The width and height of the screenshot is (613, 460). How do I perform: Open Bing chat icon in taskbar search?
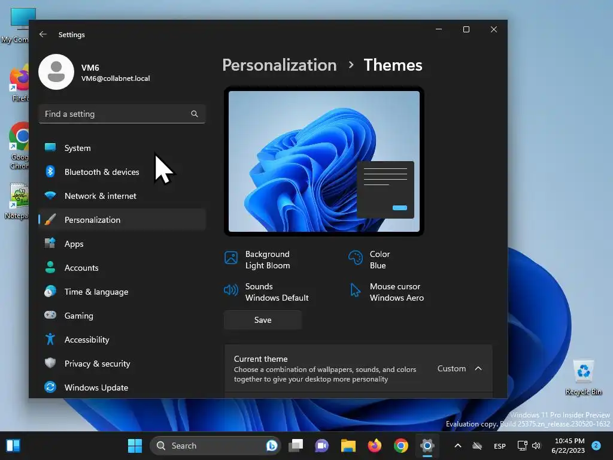pos(272,446)
